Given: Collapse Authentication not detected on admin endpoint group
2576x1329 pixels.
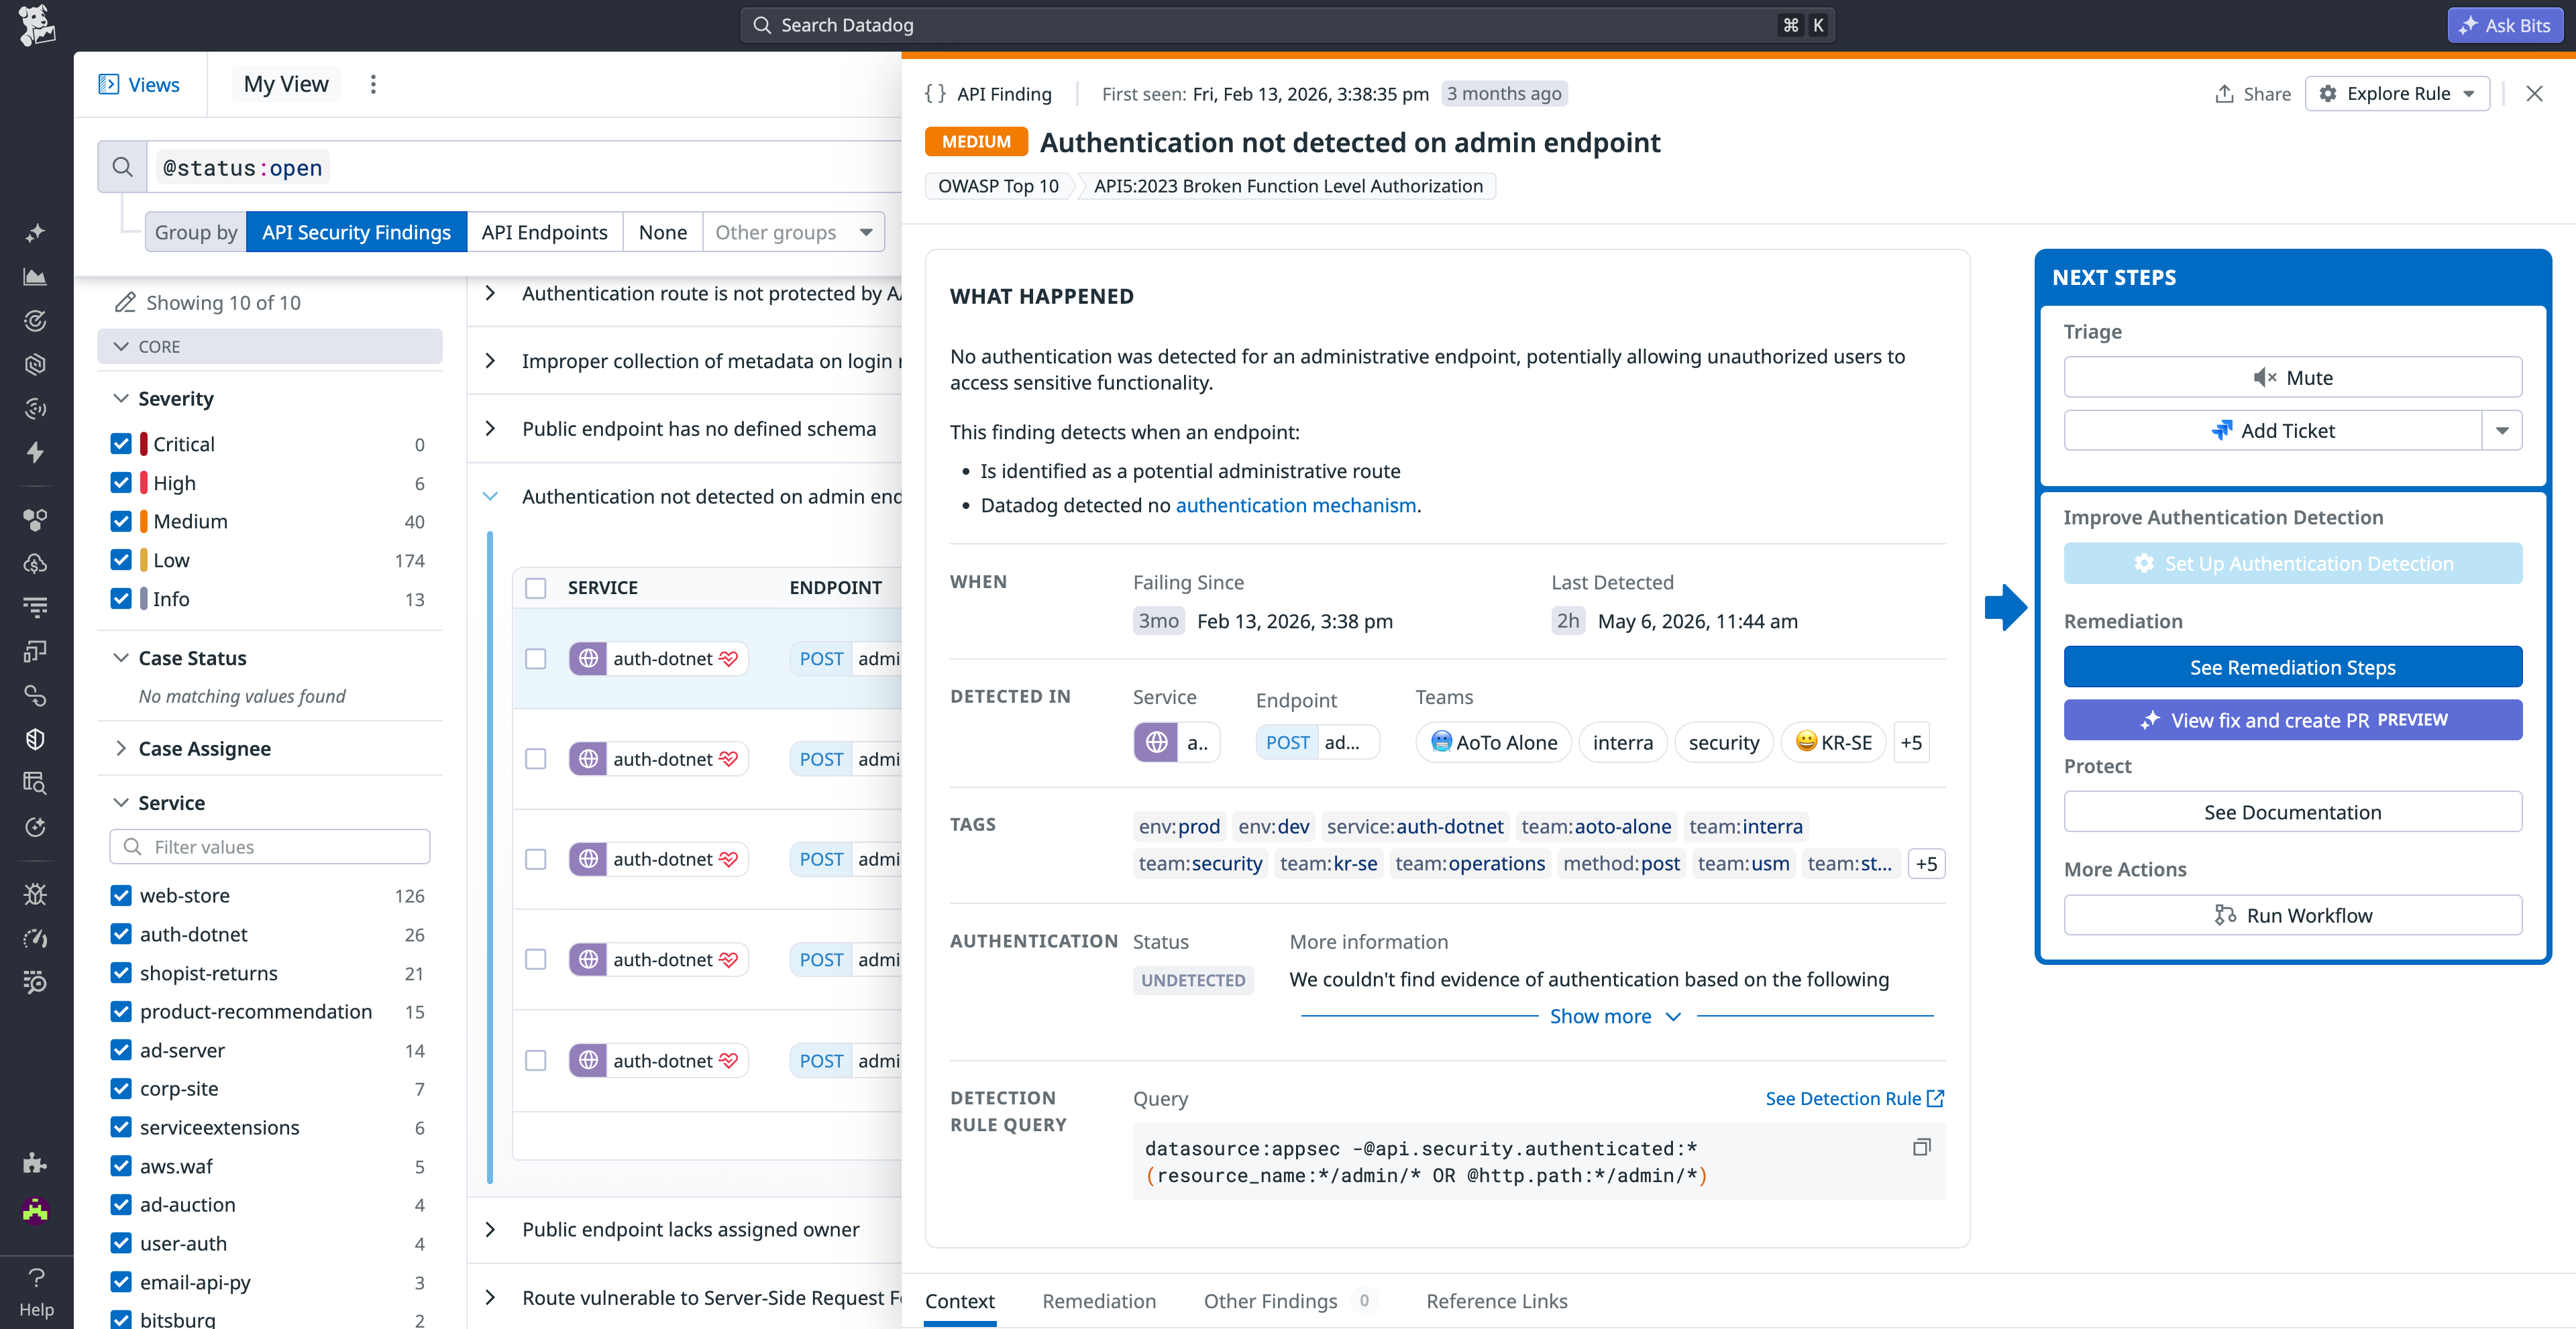Looking at the screenshot, I should click(490, 497).
